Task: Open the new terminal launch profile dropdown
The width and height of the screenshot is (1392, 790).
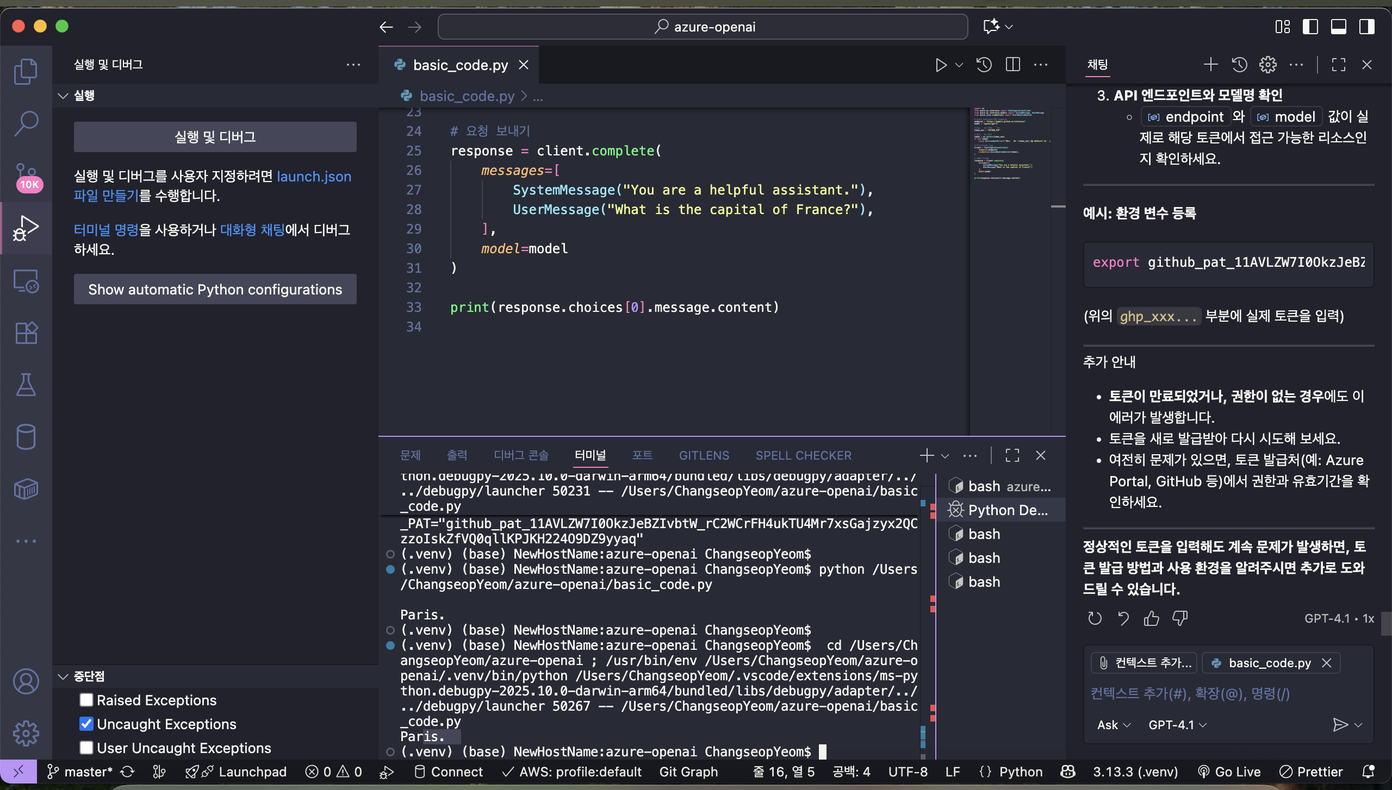Action: pos(945,456)
